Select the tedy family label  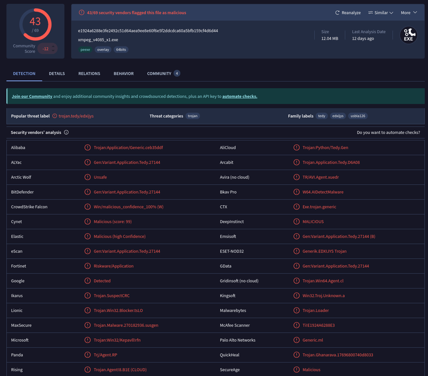pyautogui.click(x=321, y=116)
